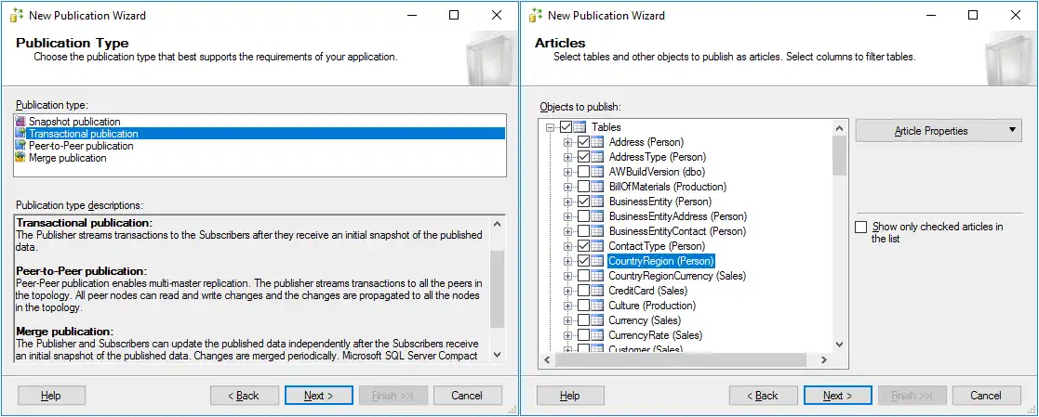Click table icon beside Address (Person)
This screenshot has height=417, width=1039.
[597, 142]
